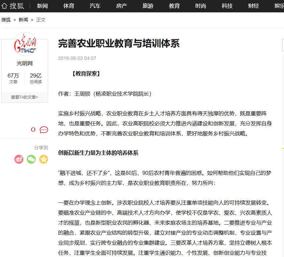
Task: Click the 67万 article count
Action: click(x=13, y=76)
